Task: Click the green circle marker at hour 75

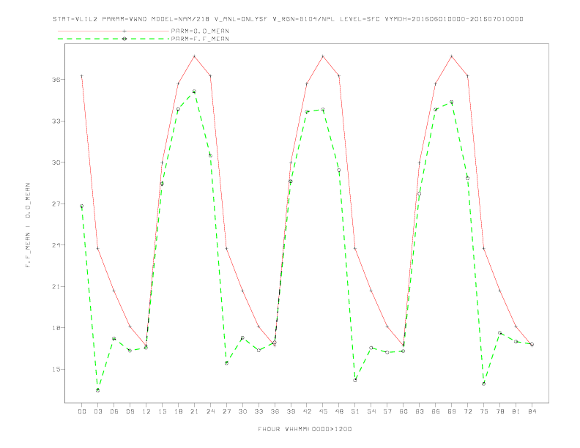Action: click(x=484, y=384)
